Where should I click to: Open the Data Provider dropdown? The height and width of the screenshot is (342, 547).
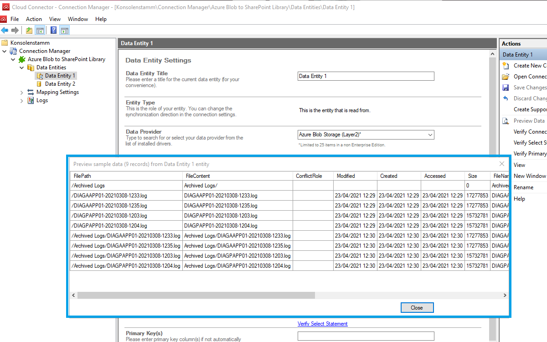tap(430, 135)
